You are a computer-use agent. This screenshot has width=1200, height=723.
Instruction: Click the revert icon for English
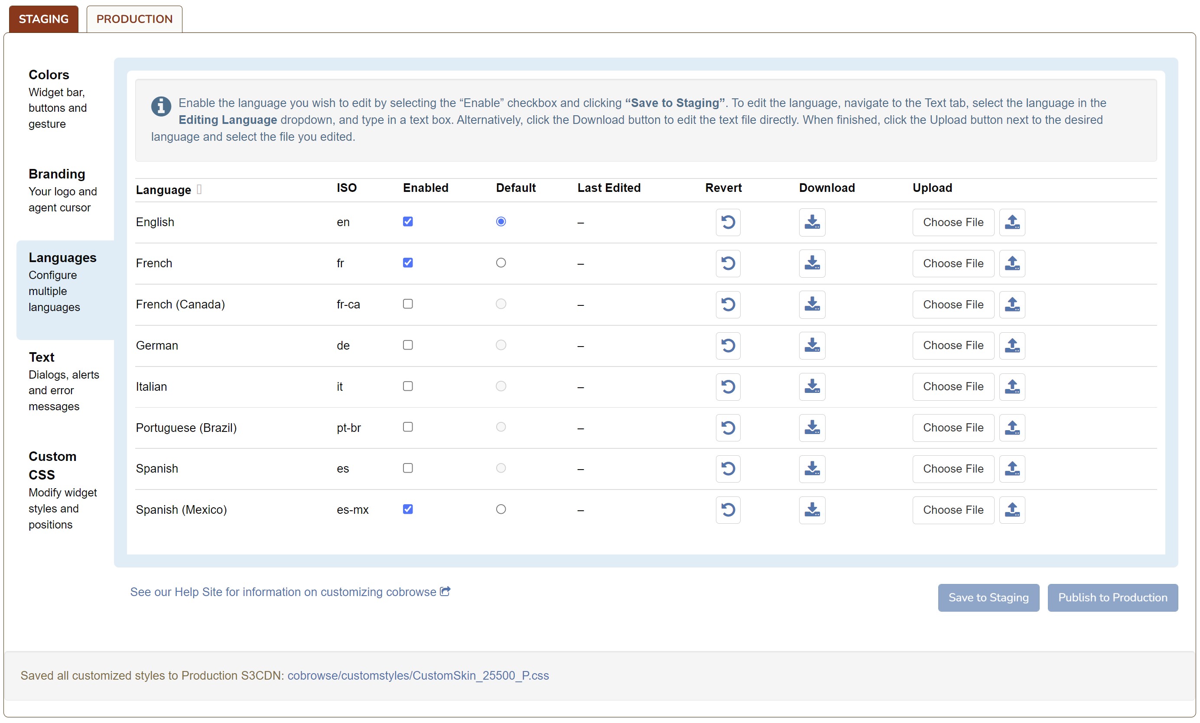pos(728,222)
